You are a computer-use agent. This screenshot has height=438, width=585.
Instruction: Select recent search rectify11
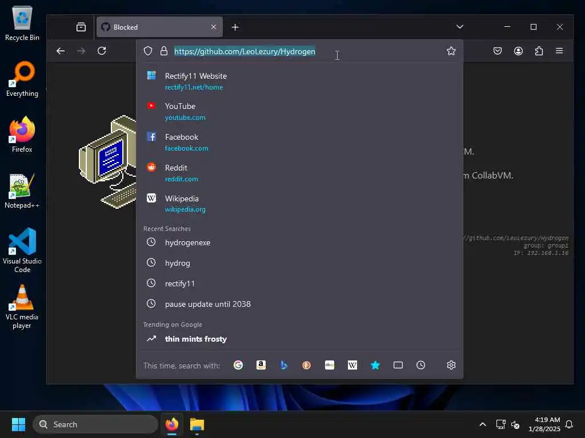point(299,283)
